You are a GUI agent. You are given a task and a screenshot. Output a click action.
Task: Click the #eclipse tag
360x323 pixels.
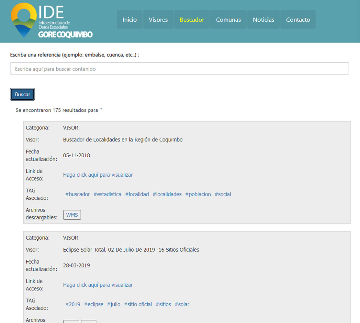pos(94,304)
